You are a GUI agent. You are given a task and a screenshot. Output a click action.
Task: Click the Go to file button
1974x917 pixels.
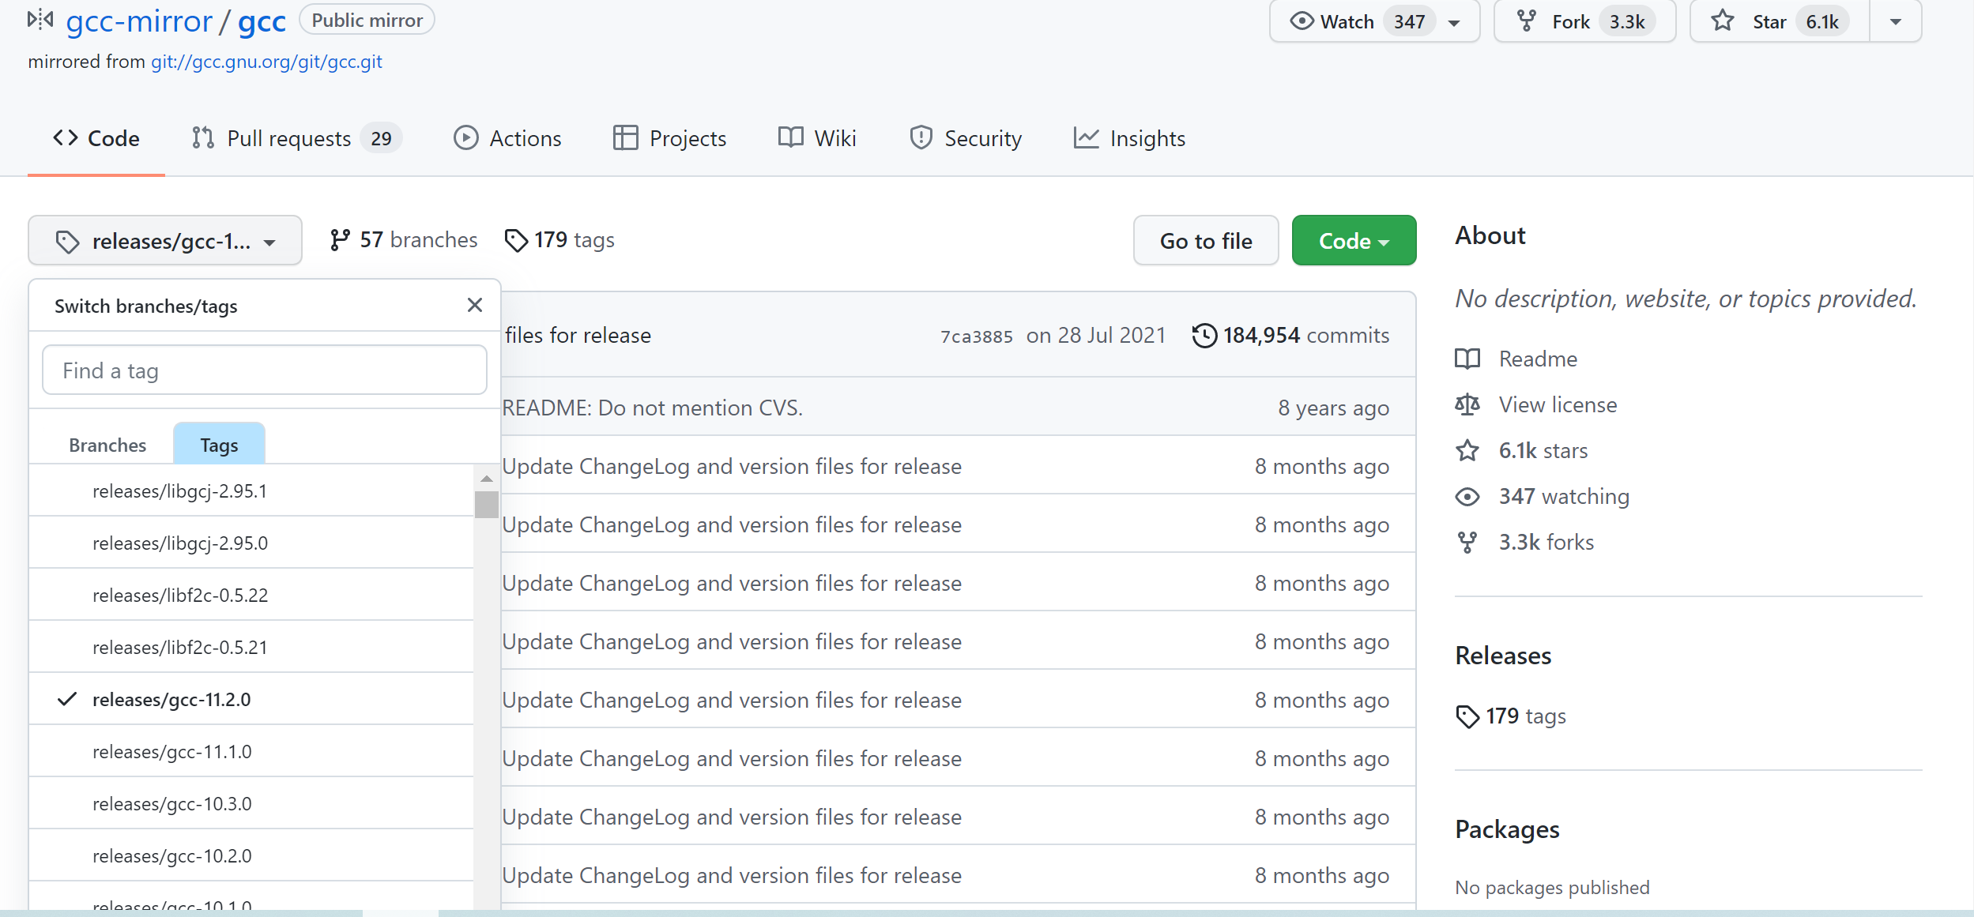tap(1205, 241)
